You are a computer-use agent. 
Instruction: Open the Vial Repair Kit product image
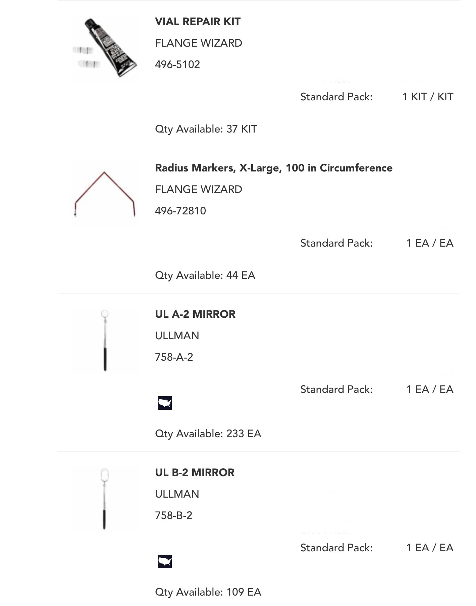(105, 48)
